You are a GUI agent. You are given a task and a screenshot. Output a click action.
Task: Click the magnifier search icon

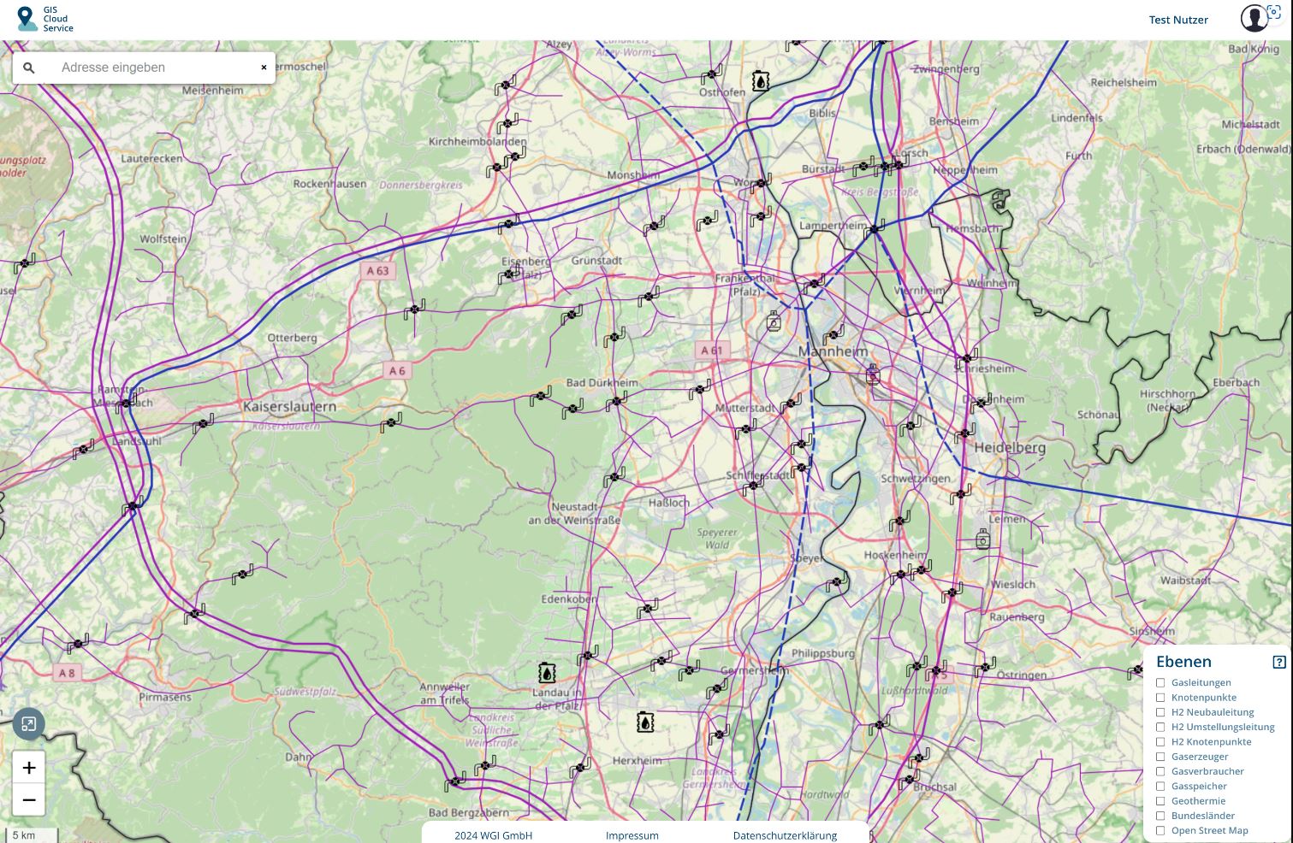click(29, 68)
